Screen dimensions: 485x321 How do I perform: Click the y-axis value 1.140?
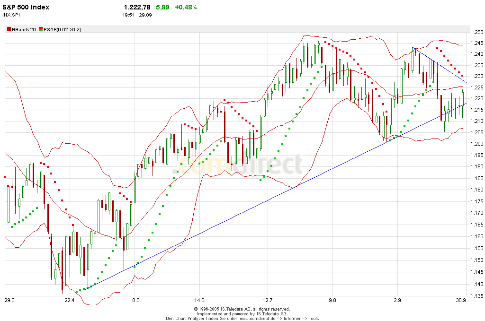pos(476,284)
